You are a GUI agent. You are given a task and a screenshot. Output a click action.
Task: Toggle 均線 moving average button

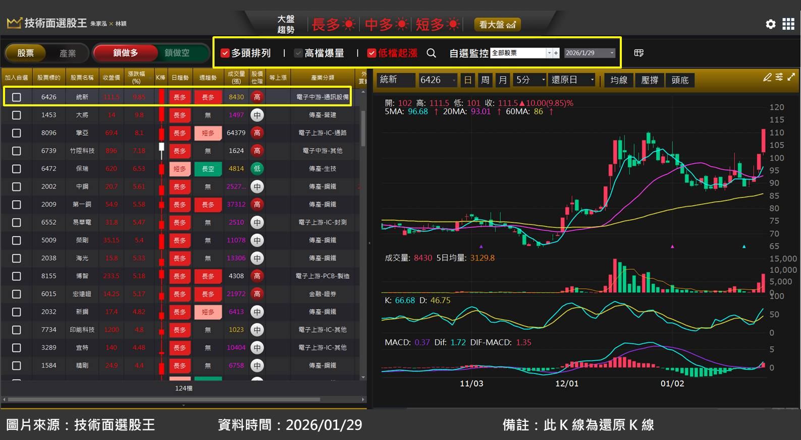click(619, 80)
